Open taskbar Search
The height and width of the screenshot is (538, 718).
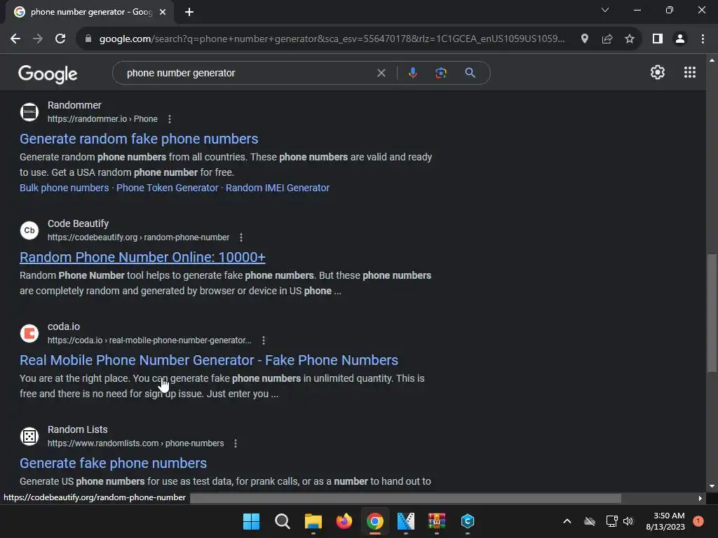click(x=282, y=521)
